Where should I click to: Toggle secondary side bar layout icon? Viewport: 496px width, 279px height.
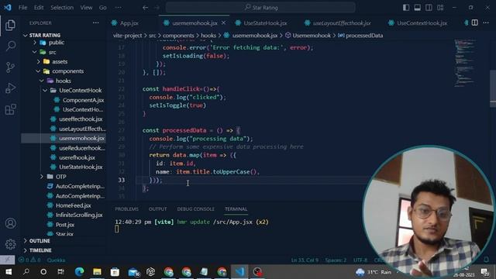tap(429, 7)
